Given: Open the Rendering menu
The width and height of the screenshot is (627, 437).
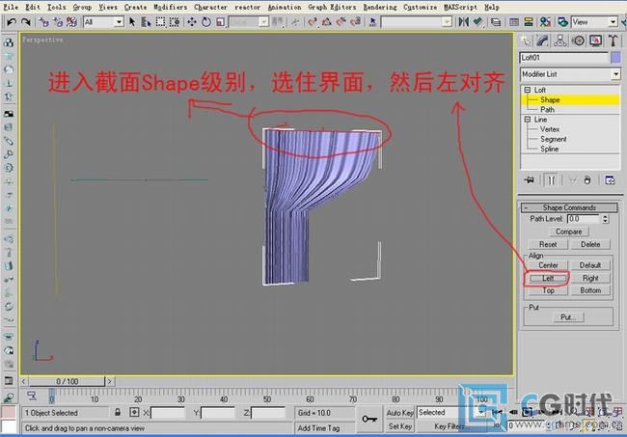Looking at the screenshot, I should [x=380, y=7].
